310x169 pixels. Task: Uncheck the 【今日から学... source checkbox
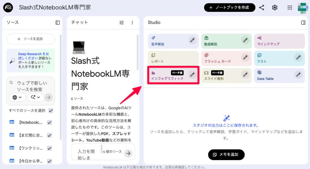pos(50,161)
